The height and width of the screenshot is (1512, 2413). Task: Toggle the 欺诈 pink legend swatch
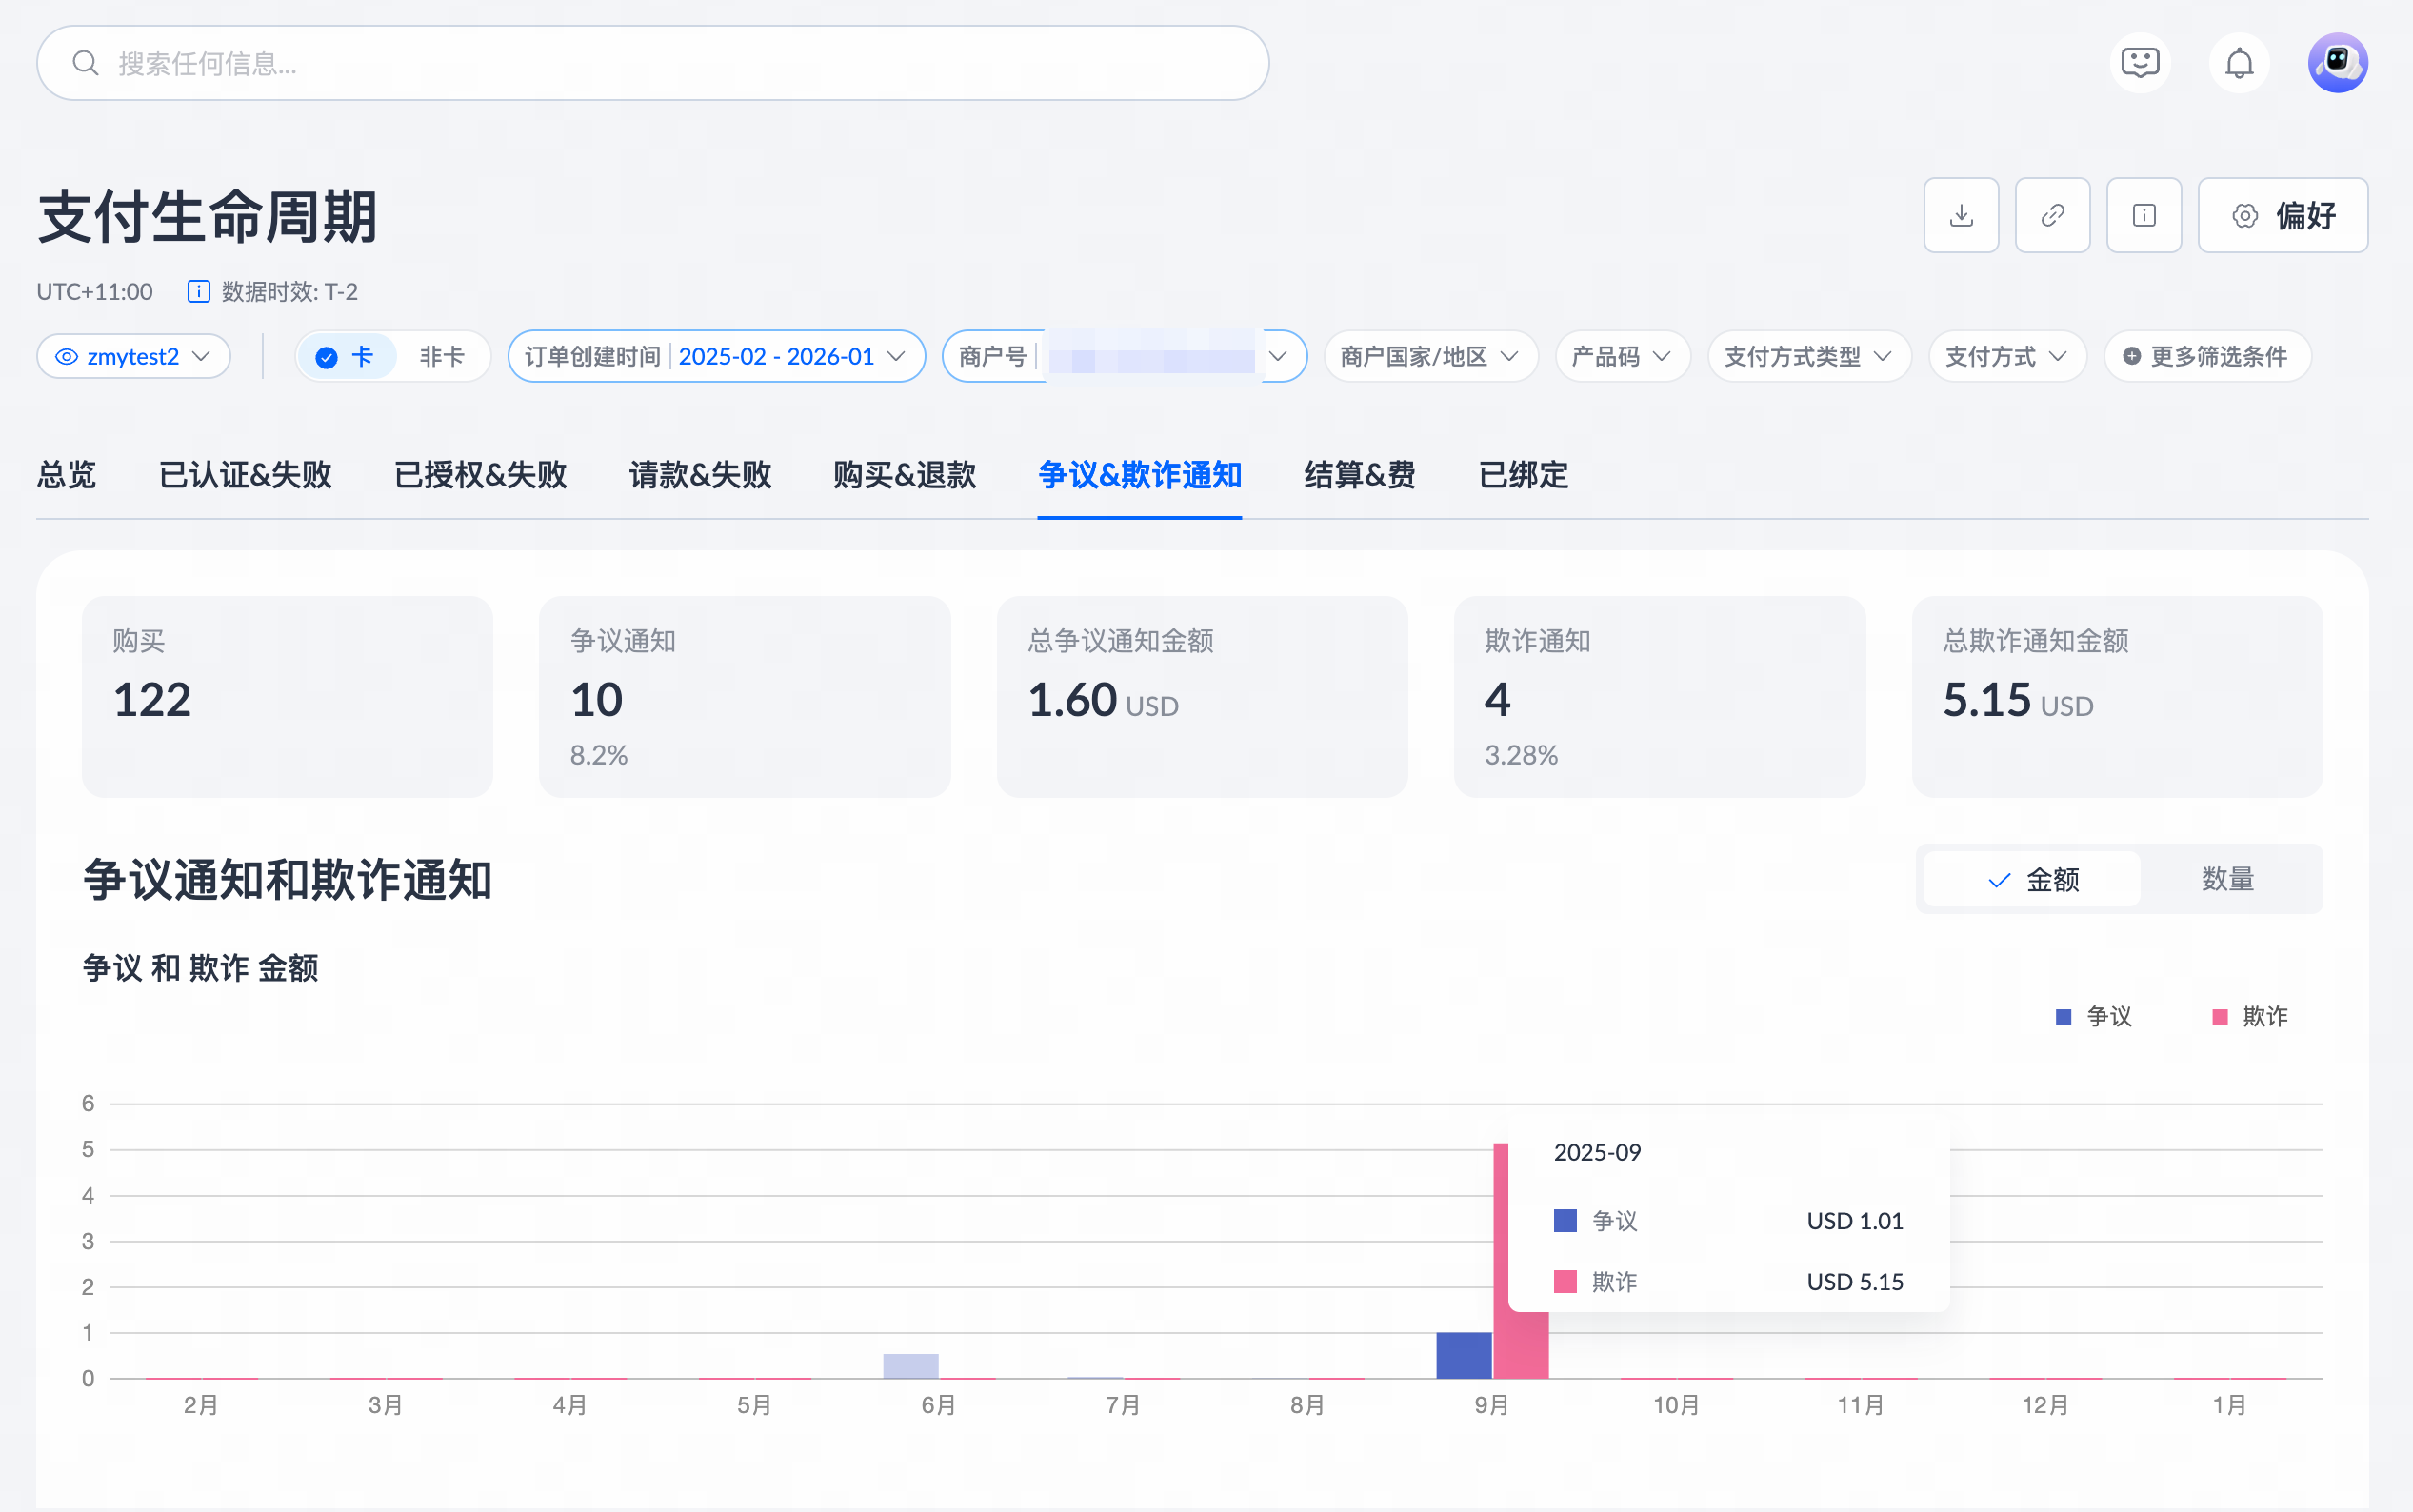click(x=2219, y=1016)
